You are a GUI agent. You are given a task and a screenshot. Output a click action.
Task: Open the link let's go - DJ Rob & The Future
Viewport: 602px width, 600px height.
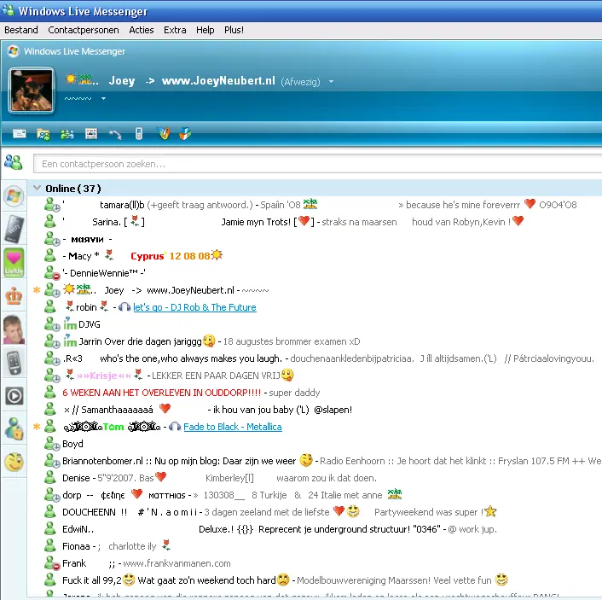point(194,307)
